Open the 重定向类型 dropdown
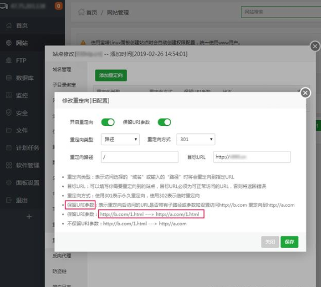 120,140
